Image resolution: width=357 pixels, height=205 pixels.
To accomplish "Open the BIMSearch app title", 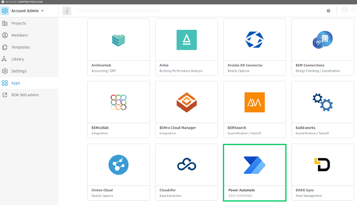I will click(237, 127).
